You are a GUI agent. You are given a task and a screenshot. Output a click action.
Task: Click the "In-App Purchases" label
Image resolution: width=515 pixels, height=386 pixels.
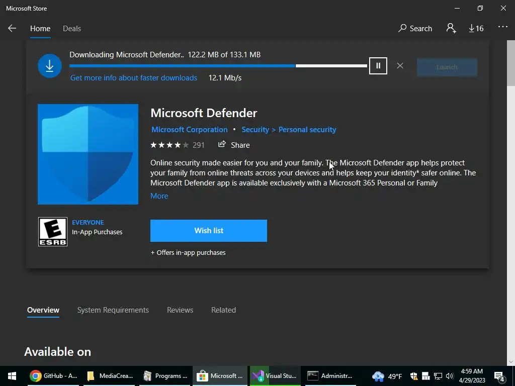pyautogui.click(x=97, y=232)
